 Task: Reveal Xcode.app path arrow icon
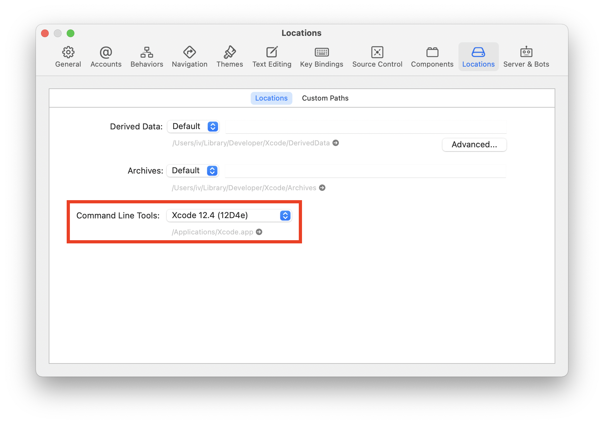[x=259, y=232]
